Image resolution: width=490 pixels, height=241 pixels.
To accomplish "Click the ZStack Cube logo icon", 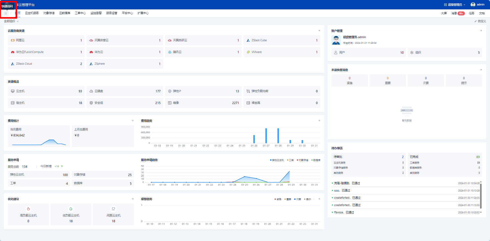I will coord(248,40).
